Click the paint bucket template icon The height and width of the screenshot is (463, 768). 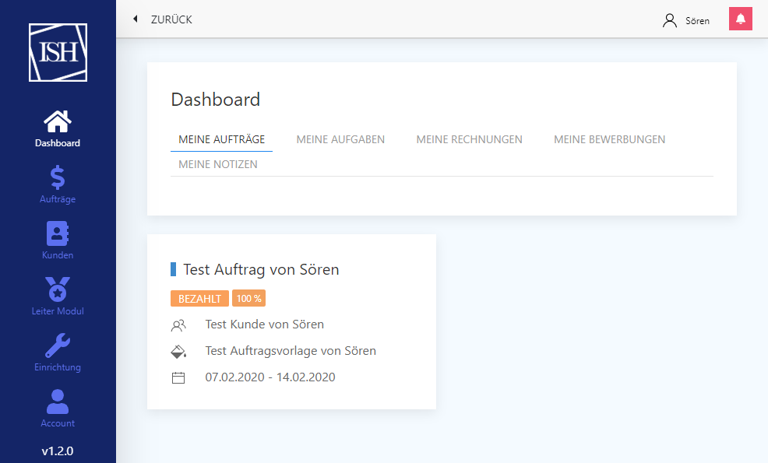[x=178, y=352]
